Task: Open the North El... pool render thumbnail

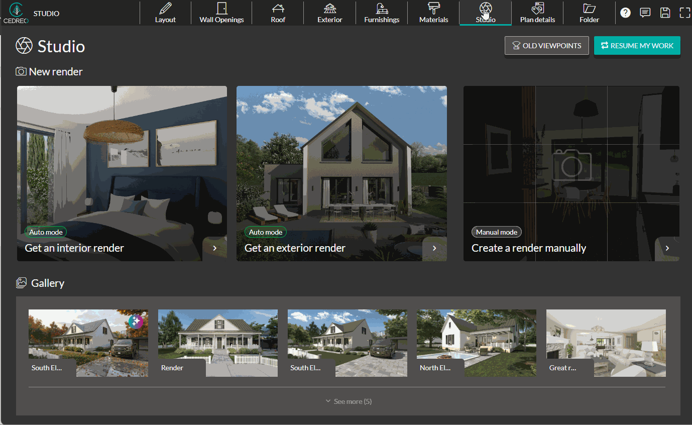Action: [x=477, y=343]
